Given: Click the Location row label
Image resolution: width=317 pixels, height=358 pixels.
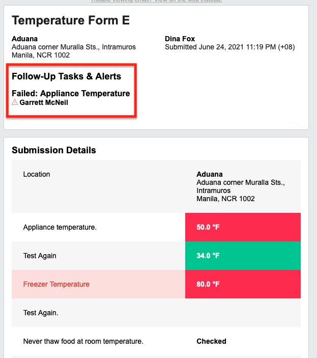Looking at the screenshot, I should 37,174.
